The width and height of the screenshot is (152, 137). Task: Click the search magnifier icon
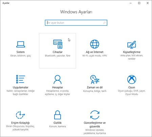pos(105,23)
